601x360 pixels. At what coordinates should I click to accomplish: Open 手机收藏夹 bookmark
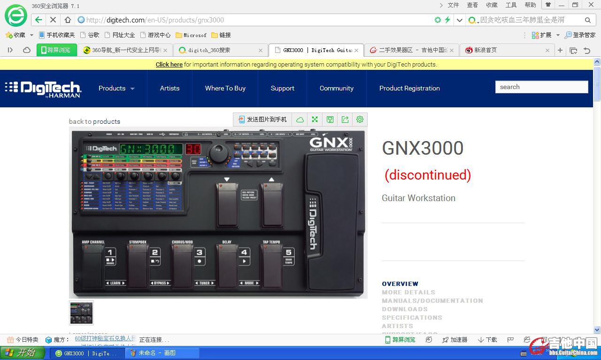point(57,35)
